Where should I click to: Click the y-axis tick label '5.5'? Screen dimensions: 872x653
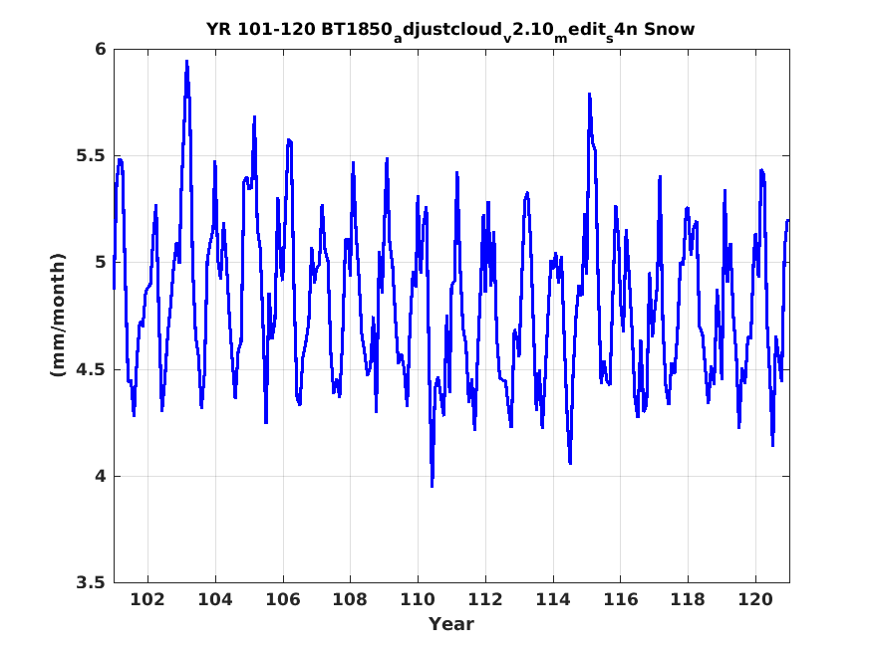click(x=91, y=155)
